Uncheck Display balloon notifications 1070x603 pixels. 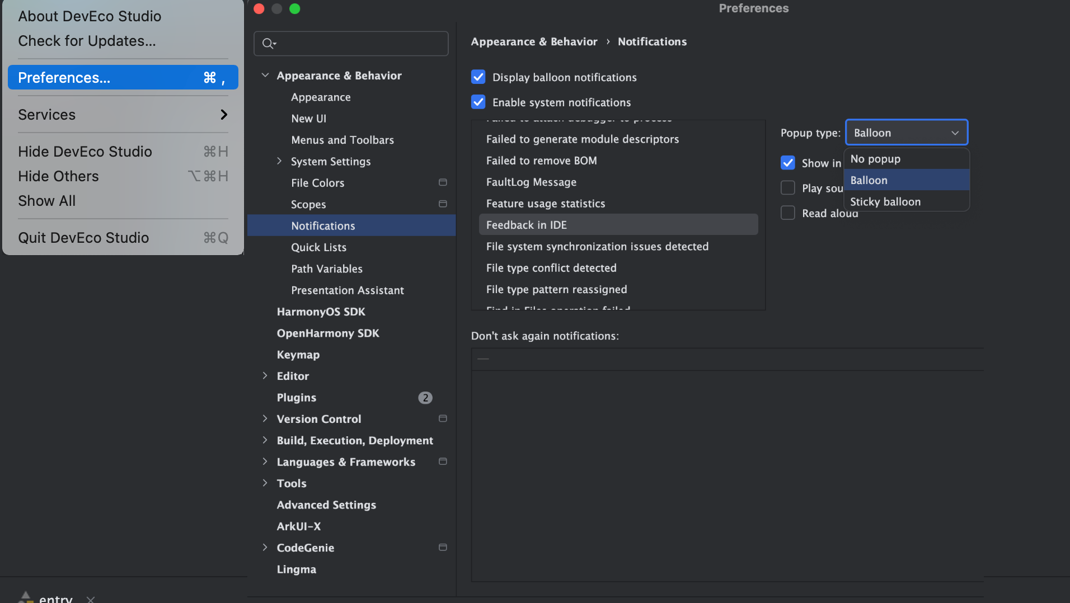click(x=478, y=77)
